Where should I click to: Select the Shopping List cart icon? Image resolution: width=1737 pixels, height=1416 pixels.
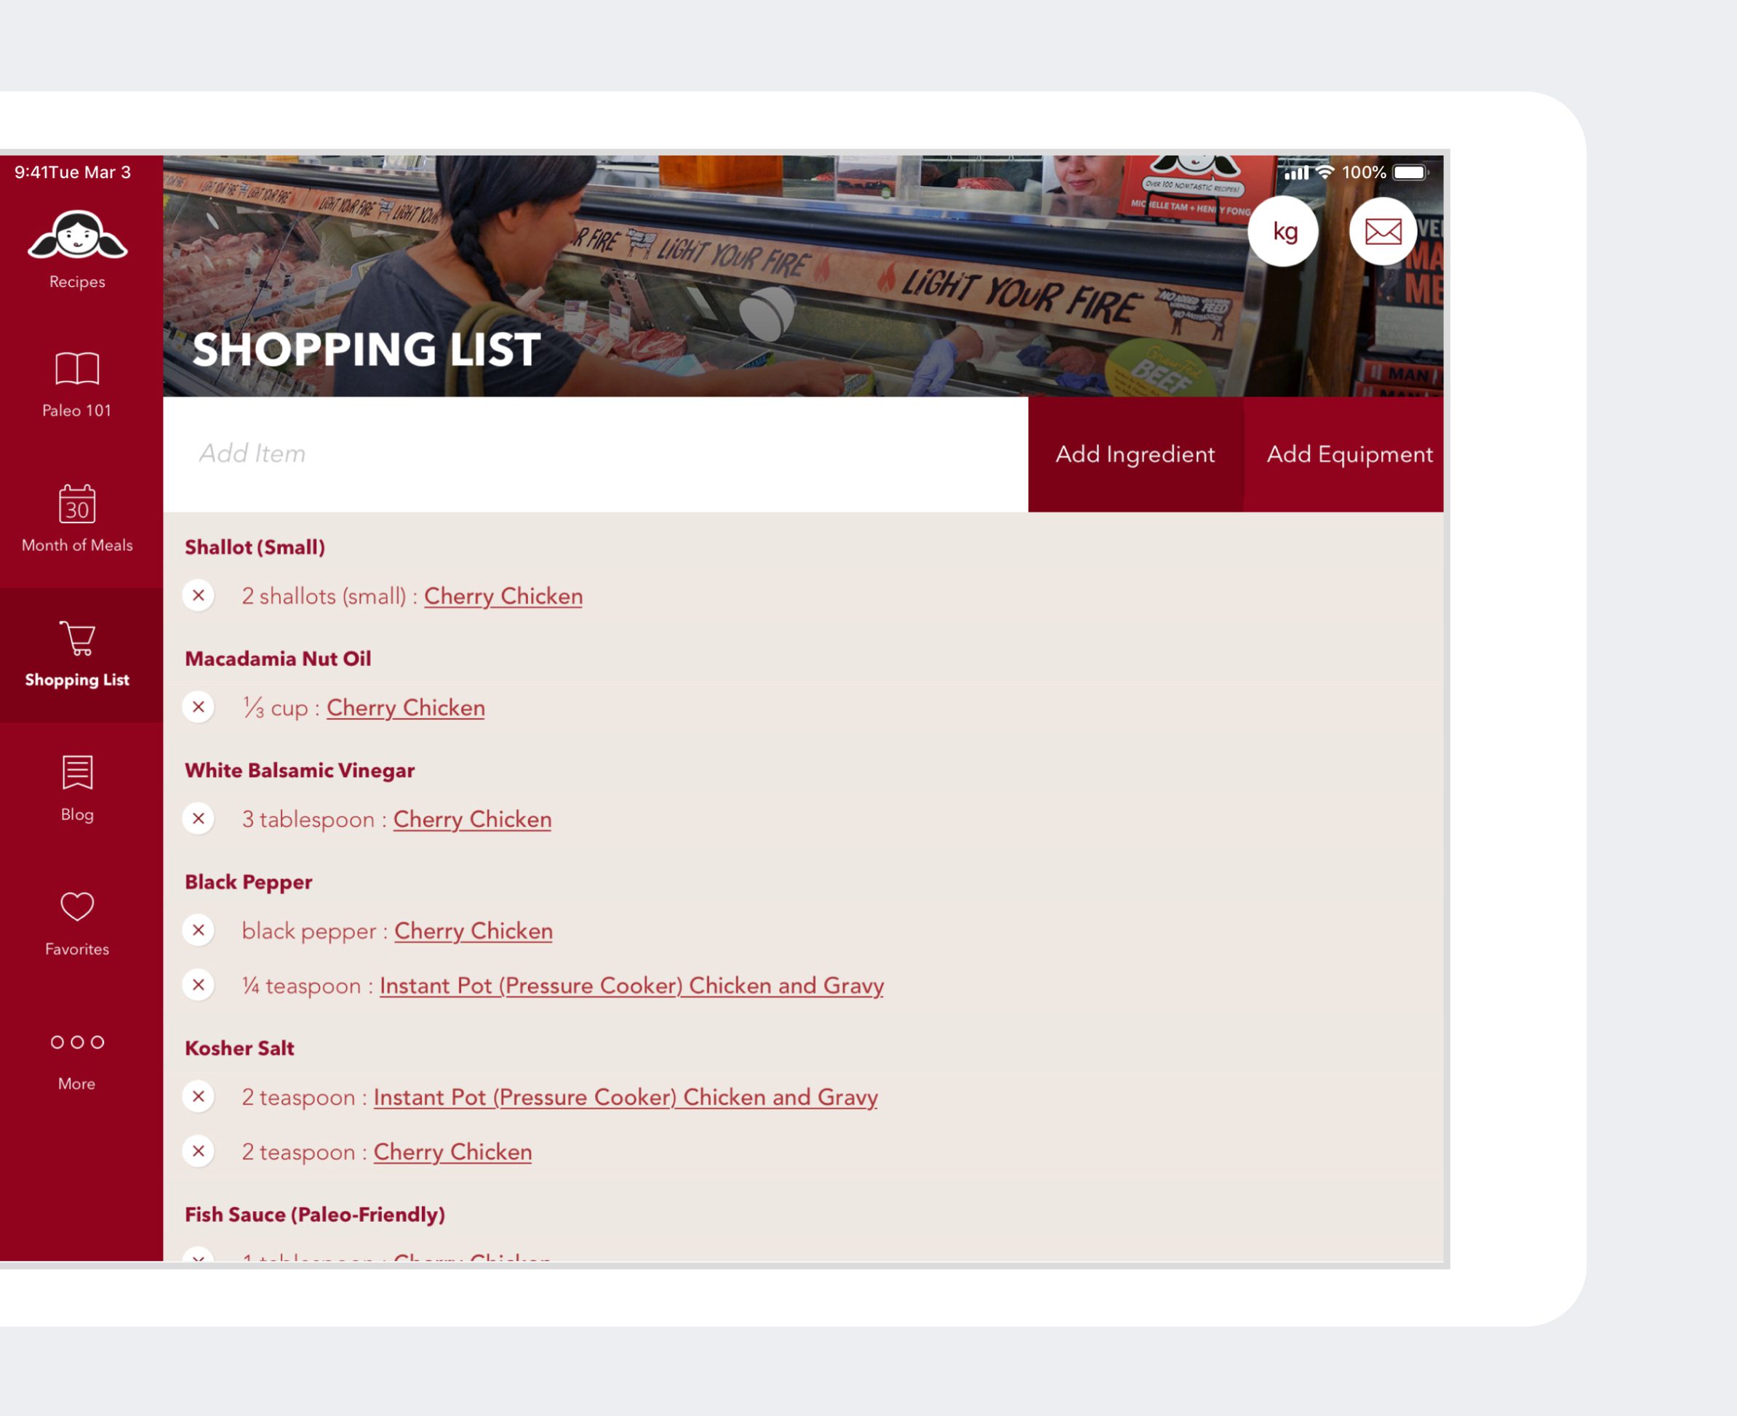[x=78, y=637]
